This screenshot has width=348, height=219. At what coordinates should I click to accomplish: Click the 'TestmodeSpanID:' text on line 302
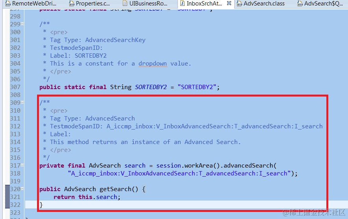point(76,48)
